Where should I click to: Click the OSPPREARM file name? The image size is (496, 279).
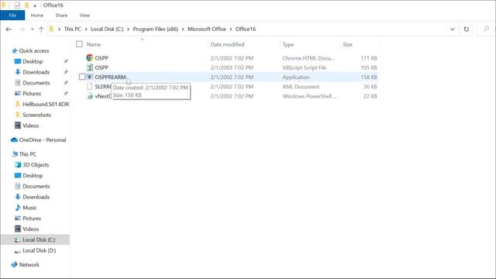(x=110, y=77)
